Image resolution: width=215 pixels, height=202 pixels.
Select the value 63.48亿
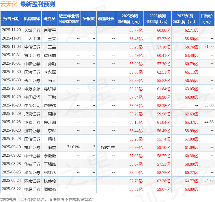[x=191, y=55]
